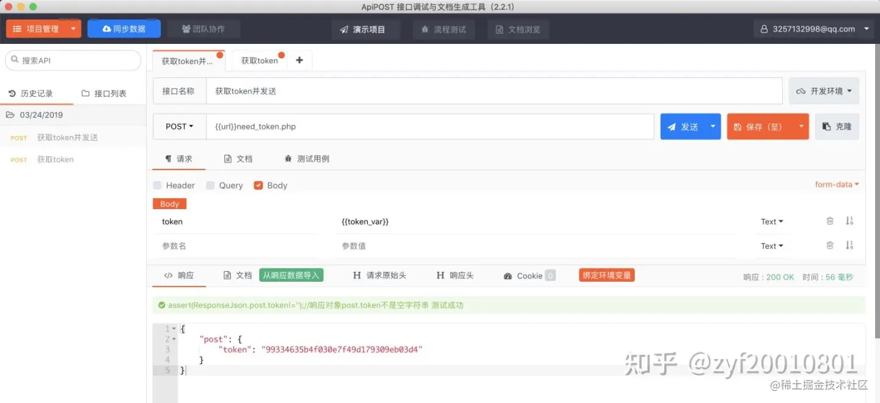Collapse the "post" object fold arrow on line 2
This screenshot has height=403, width=880.
(x=174, y=340)
